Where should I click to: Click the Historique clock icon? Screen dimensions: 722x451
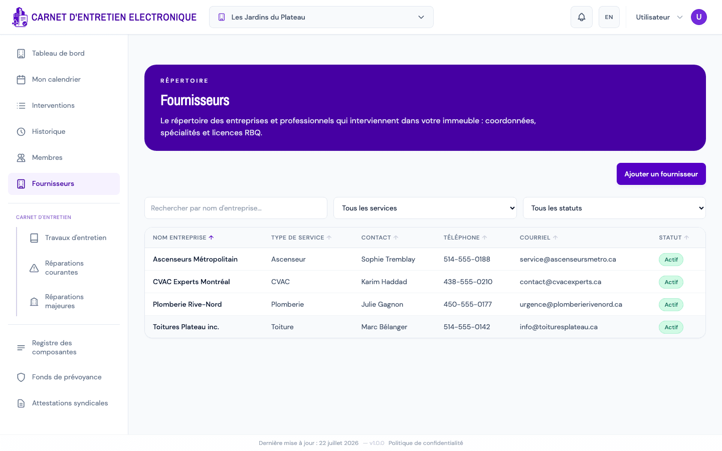click(x=21, y=132)
